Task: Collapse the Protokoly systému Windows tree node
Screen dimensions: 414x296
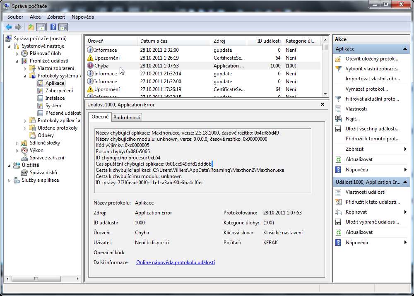Action: click(x=25, y=76)
